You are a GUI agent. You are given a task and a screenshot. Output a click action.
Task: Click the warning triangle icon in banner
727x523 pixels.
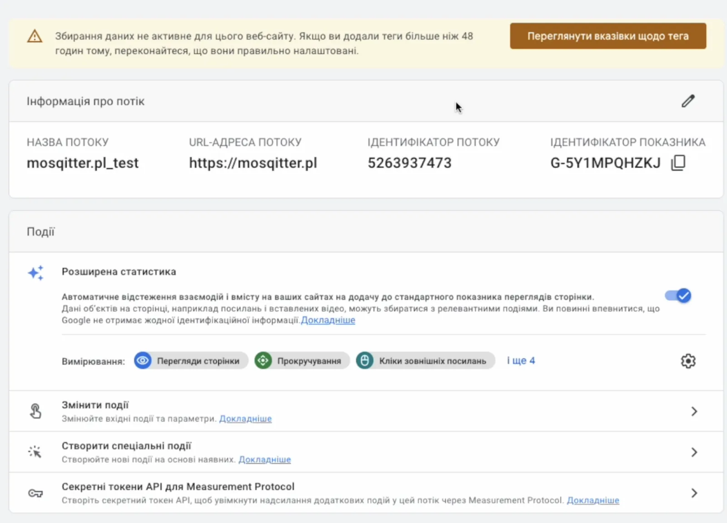tap(35, 36)
